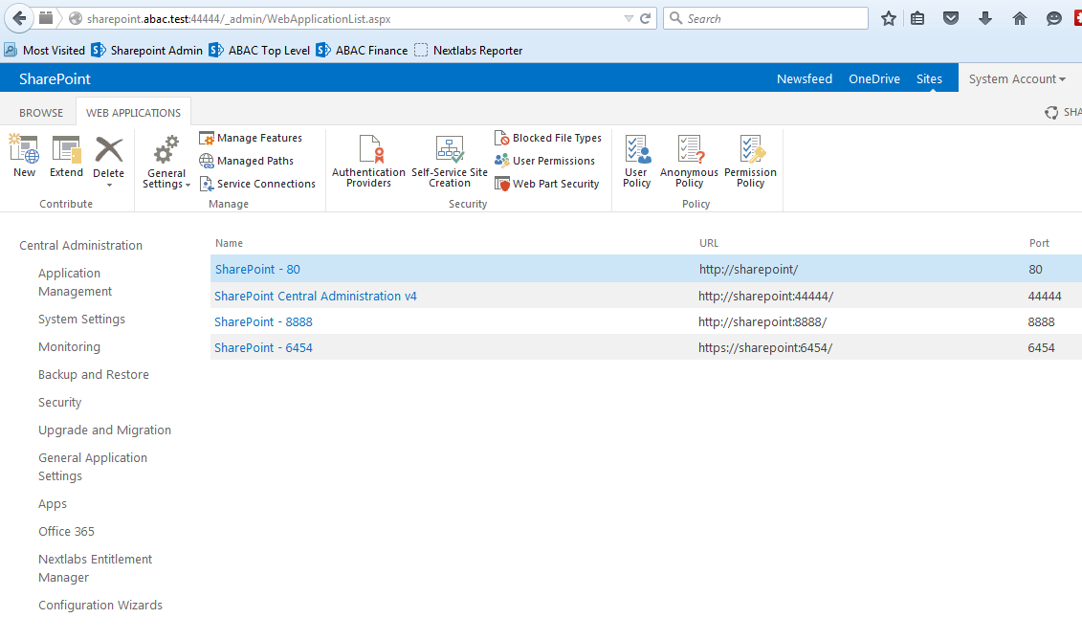Open Web Part Security

pos(546,184)
